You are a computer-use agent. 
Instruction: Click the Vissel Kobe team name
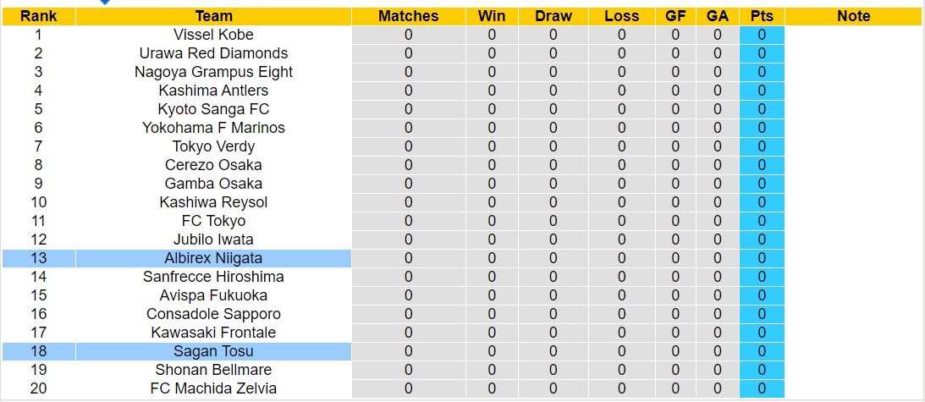pyautogui.click(x=213, y=35)
